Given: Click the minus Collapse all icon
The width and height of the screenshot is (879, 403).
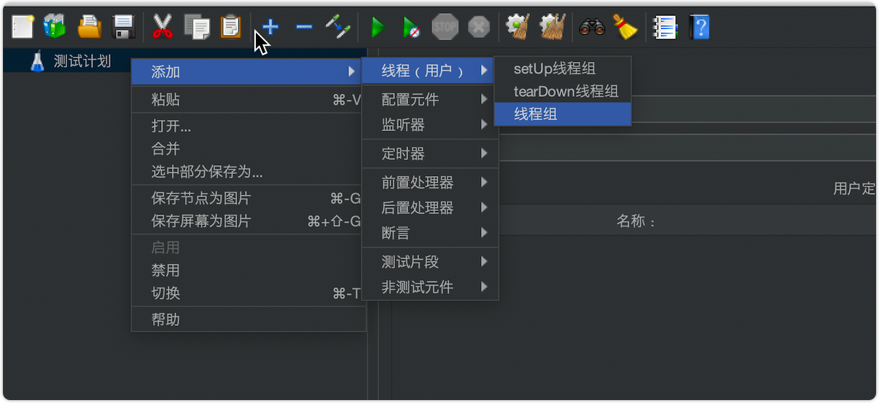Looking at the screenshot, I should 304,28.
